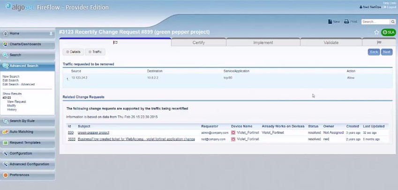398x190 pixels.
Task: Open the Home sidebar item
Action: pos(27,33)
